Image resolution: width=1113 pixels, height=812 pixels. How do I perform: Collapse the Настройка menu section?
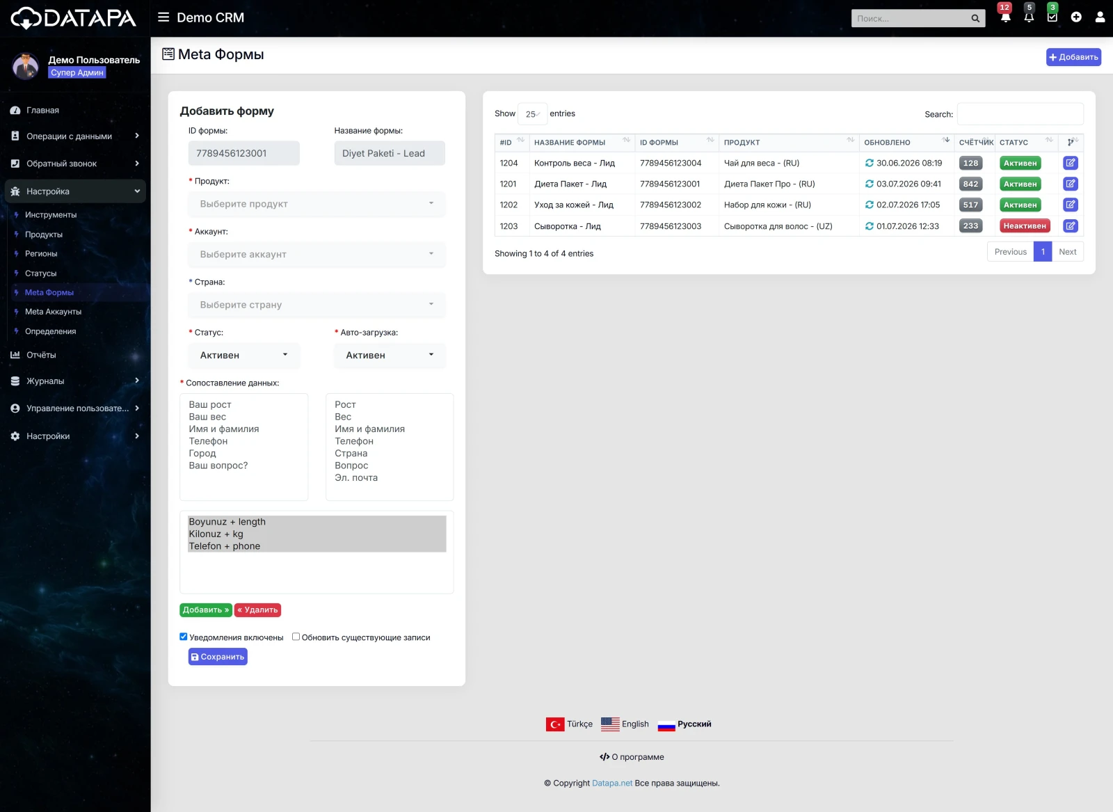pos(75,191)
